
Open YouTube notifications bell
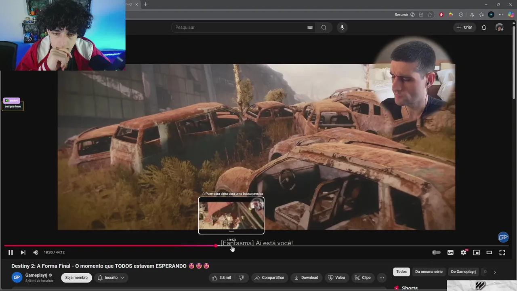(483, 27)
